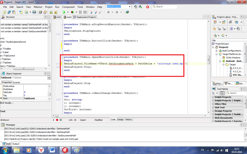Click the Step Over debug icon

(x=96, y=12)
